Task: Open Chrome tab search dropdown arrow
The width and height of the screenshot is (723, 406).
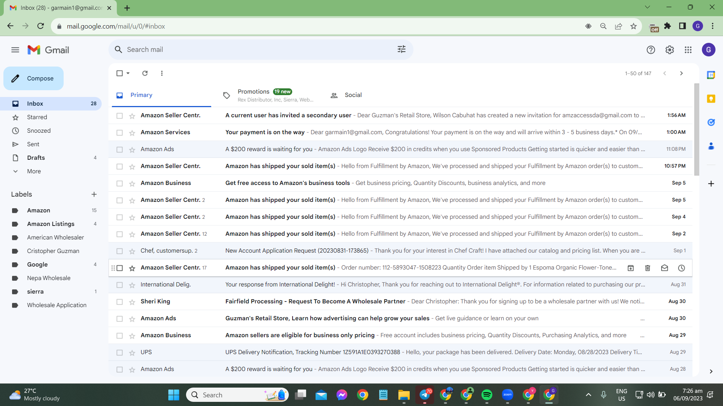Action: (x=647, y=7)
